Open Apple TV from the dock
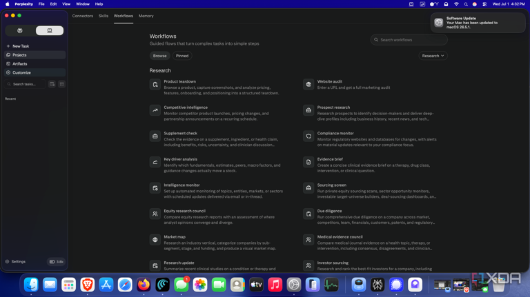Viewport: 530px width, 297px height. [x=256, y=285]
